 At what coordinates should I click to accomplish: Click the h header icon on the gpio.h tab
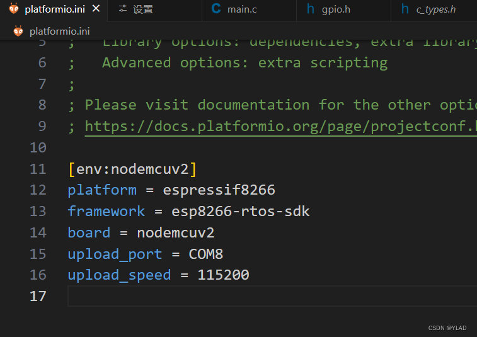310,9
